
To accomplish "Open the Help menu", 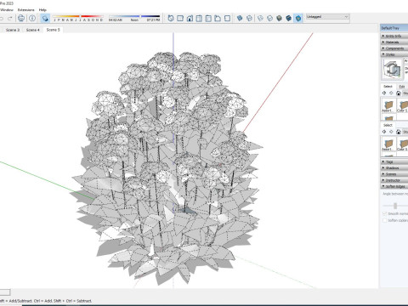I will [42, 9].
